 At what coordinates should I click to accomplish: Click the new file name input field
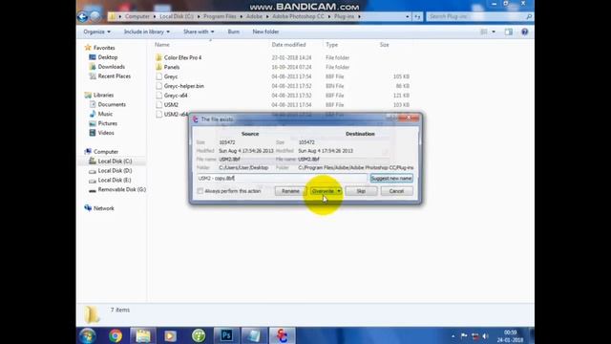tap(283, 179)
